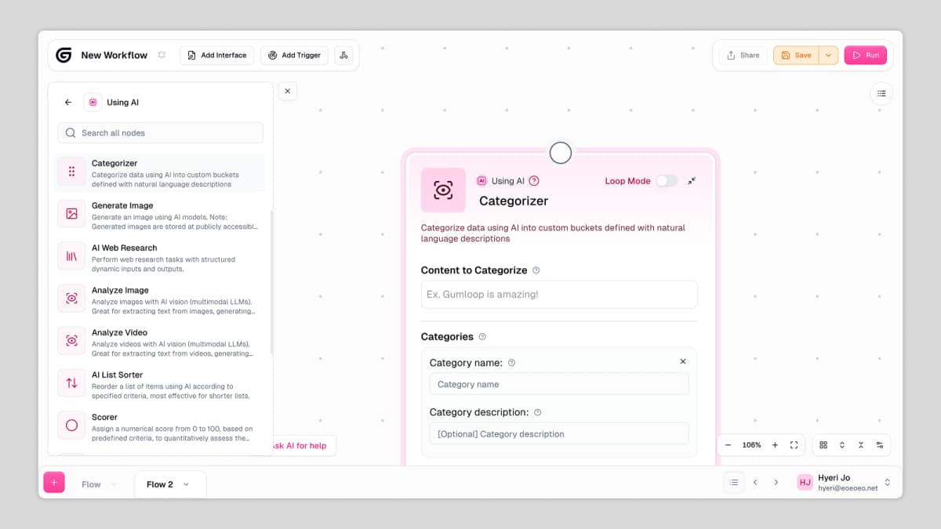This screenshot has width=941, height=529.
Task: Select the Analyze Video node entry
Action: 160,342
